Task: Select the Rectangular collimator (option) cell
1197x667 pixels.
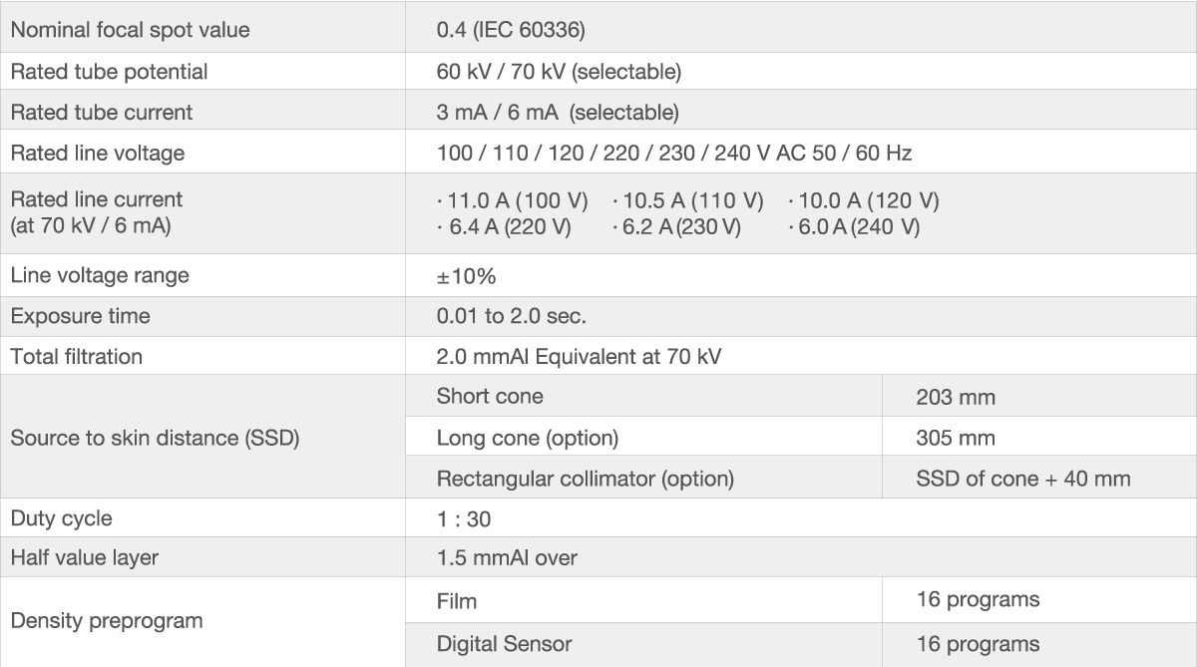Action: 585,479
